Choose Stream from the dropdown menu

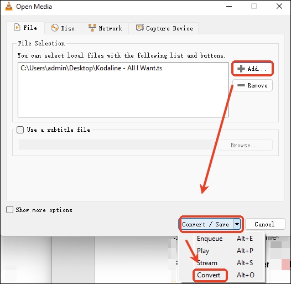pyautogui.click(x=221, y=263)
